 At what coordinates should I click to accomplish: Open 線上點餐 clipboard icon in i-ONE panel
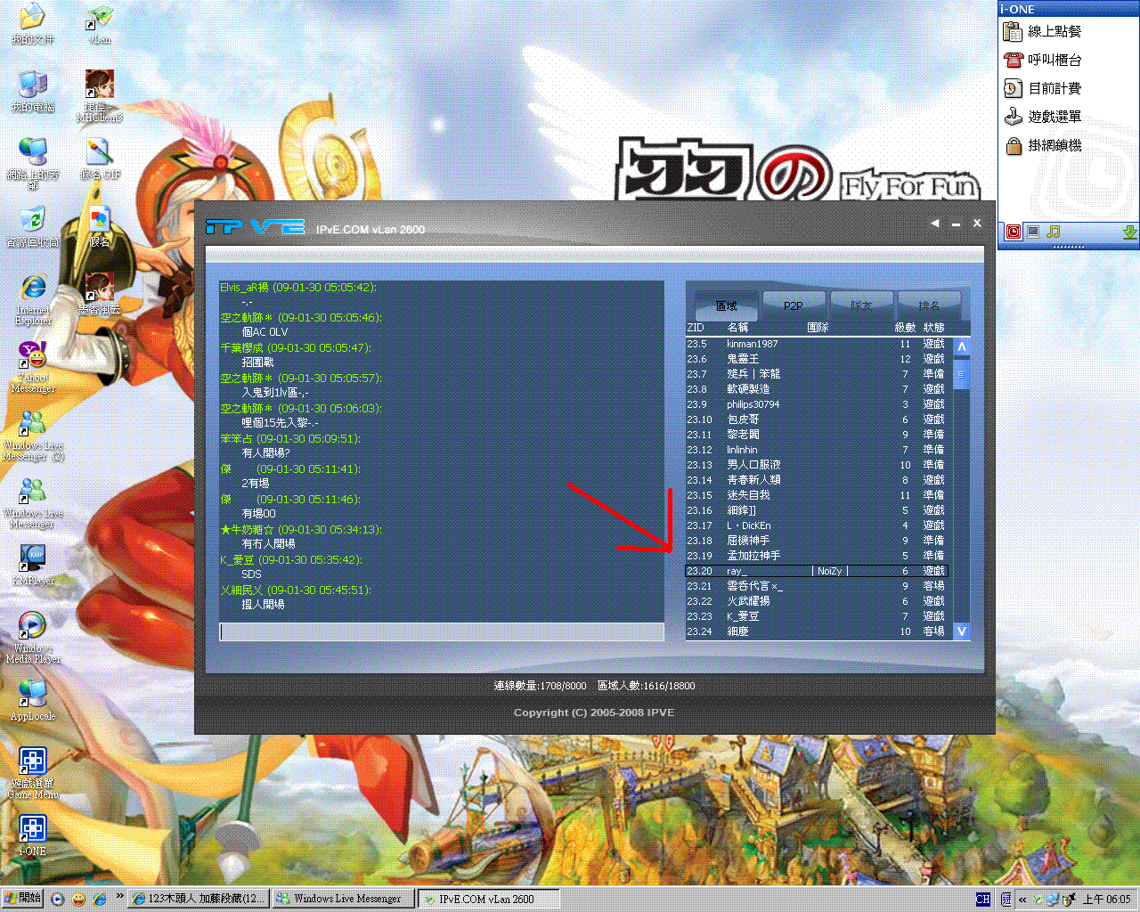click(x=1013, y=30)
